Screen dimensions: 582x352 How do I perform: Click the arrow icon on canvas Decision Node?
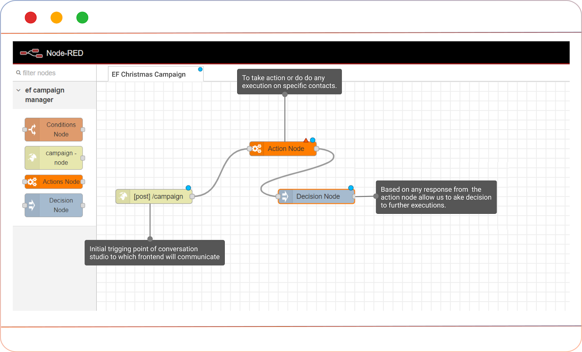coord(285,196)
